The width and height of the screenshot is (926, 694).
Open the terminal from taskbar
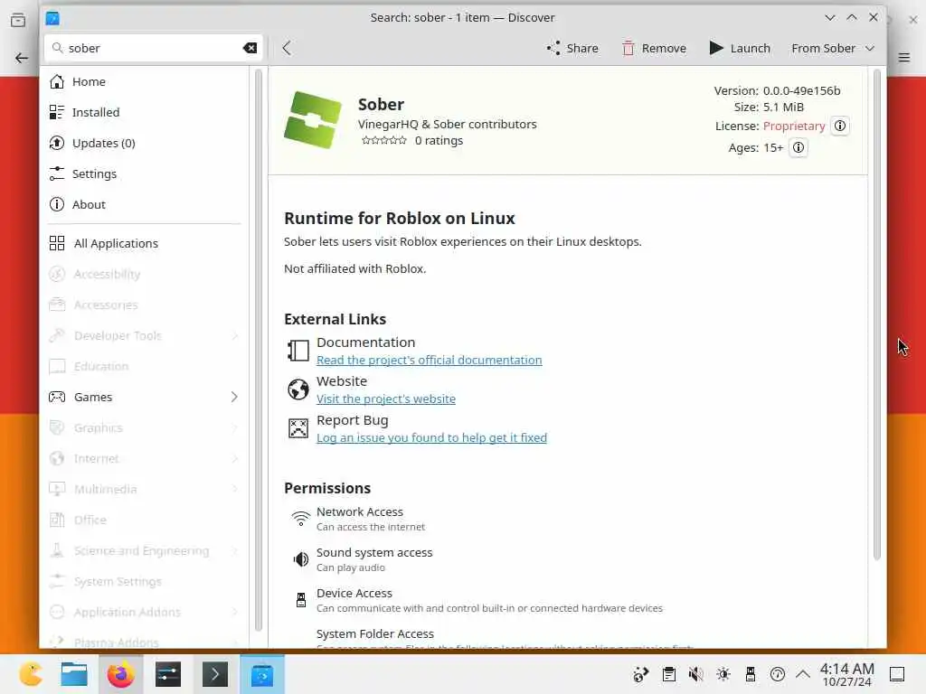pos(215,674)
